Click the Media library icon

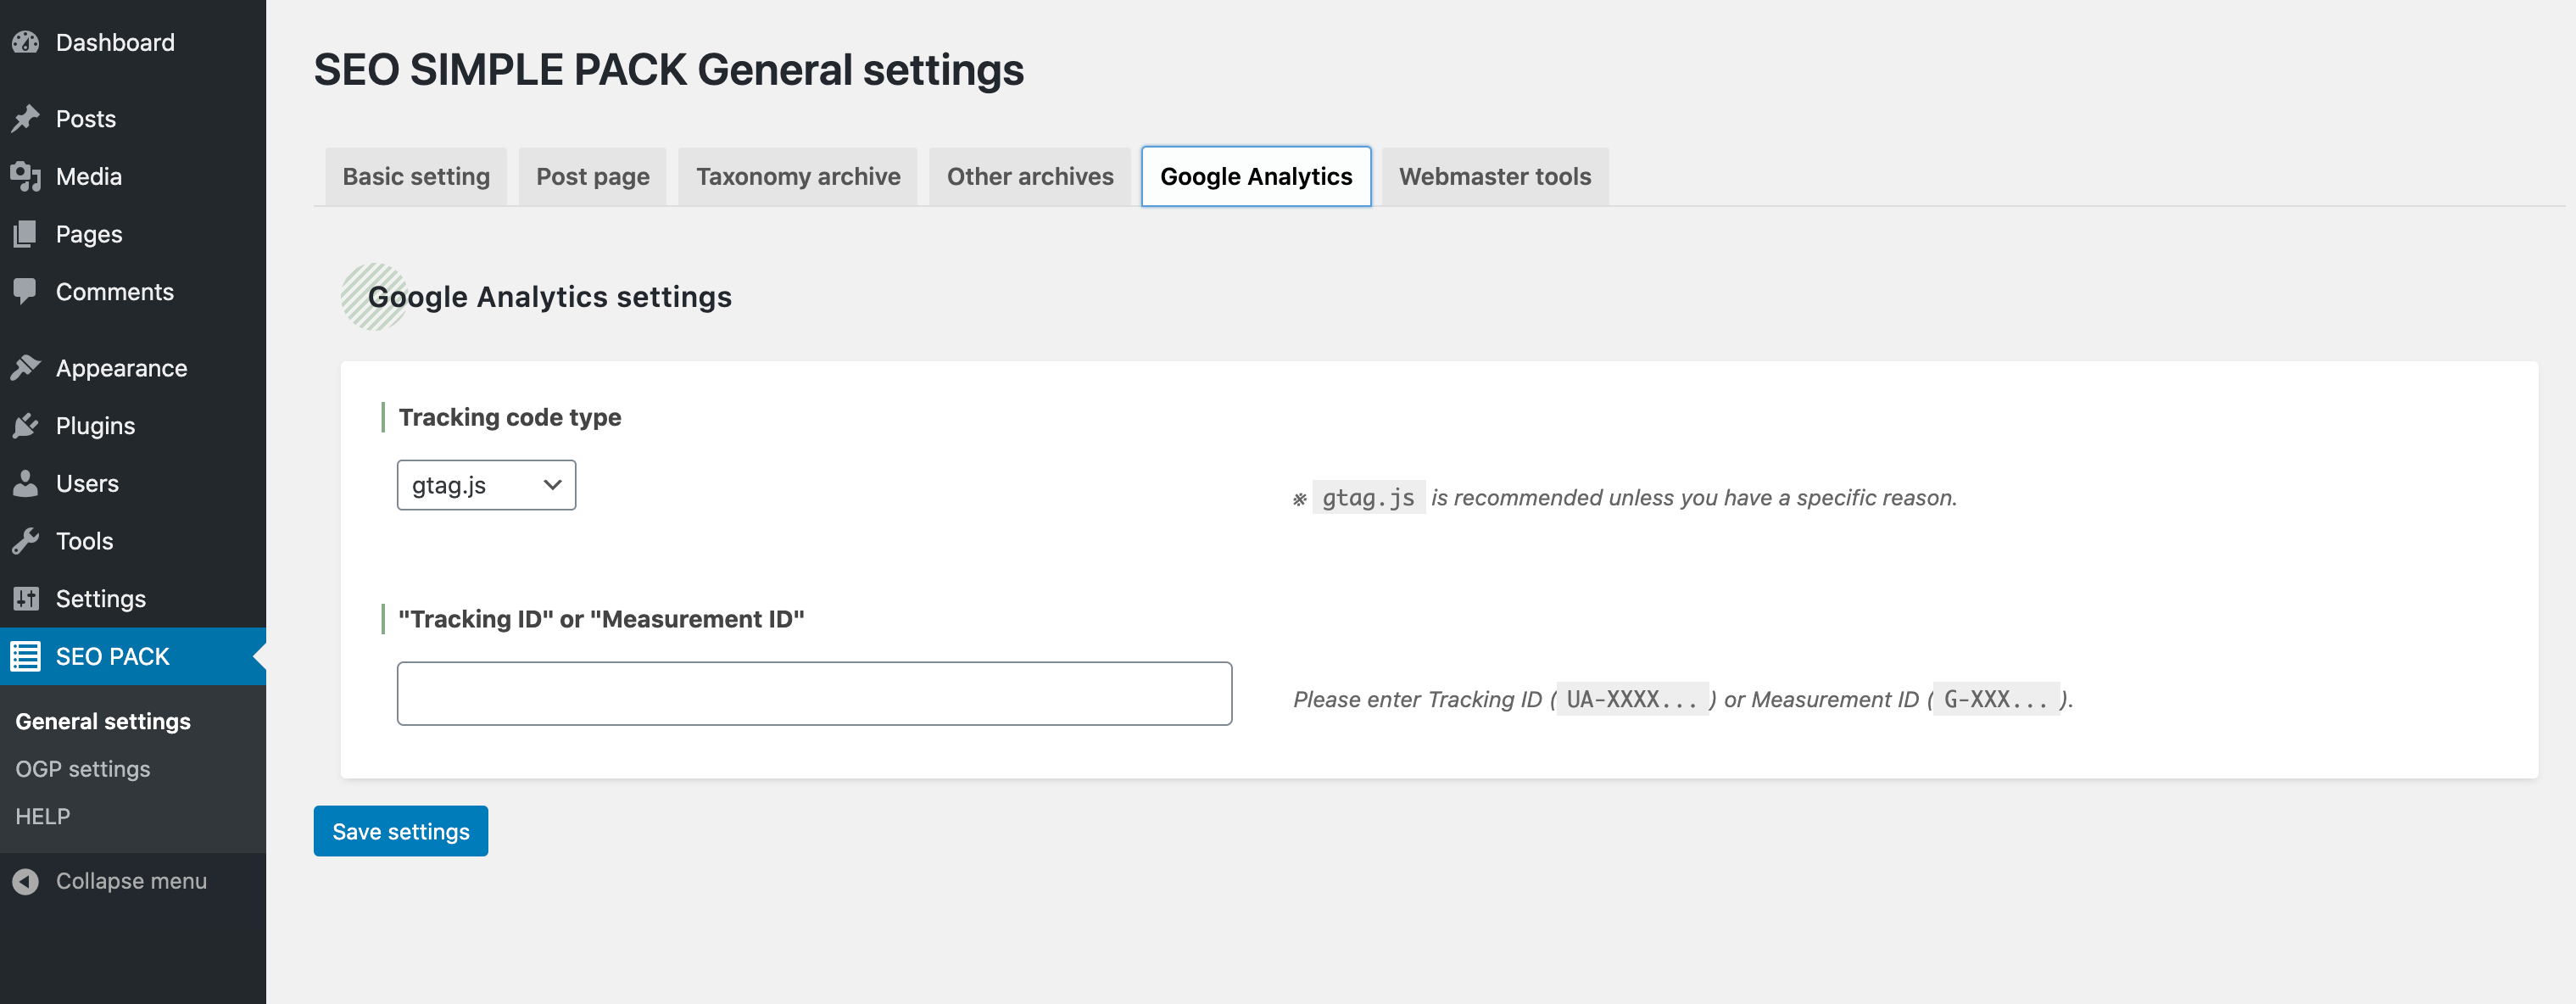26,176
